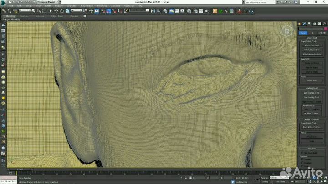
Task: Enable Affect Object Only
Action: 312,50
